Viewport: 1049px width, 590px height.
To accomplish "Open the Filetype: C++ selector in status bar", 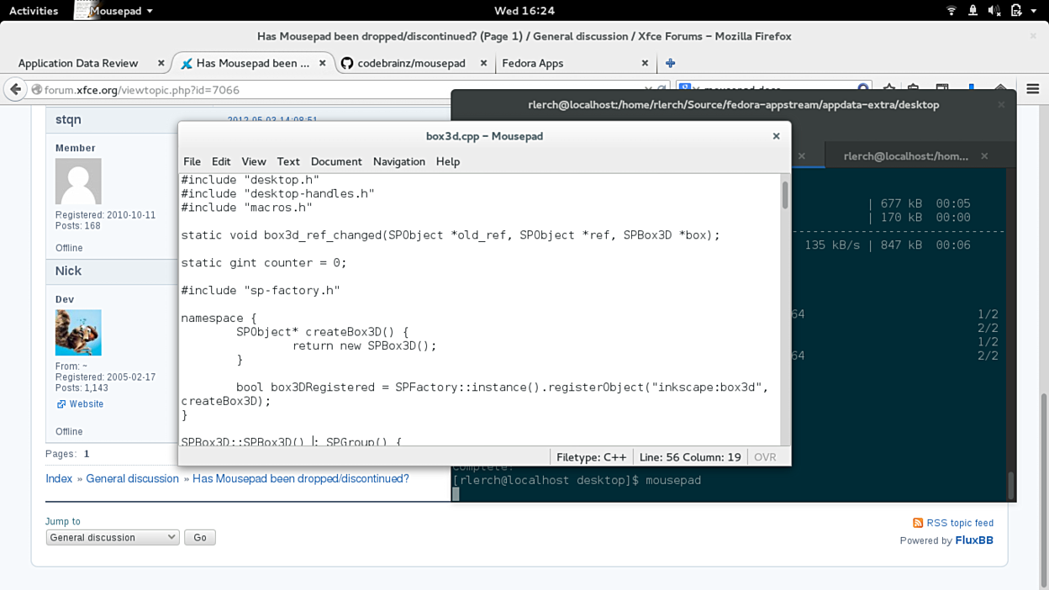I will 591,457.
